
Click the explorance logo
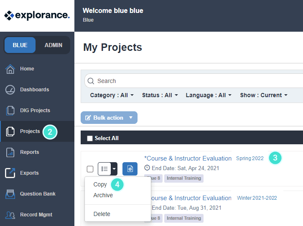click(x=37, y=15)
